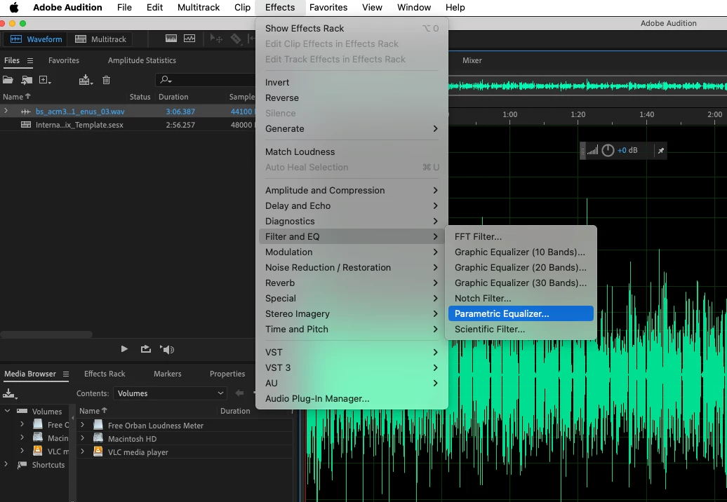Click the VLC media player disk icon
The height and width of the screenshot is (502, 727).
(x=98, y=452)
